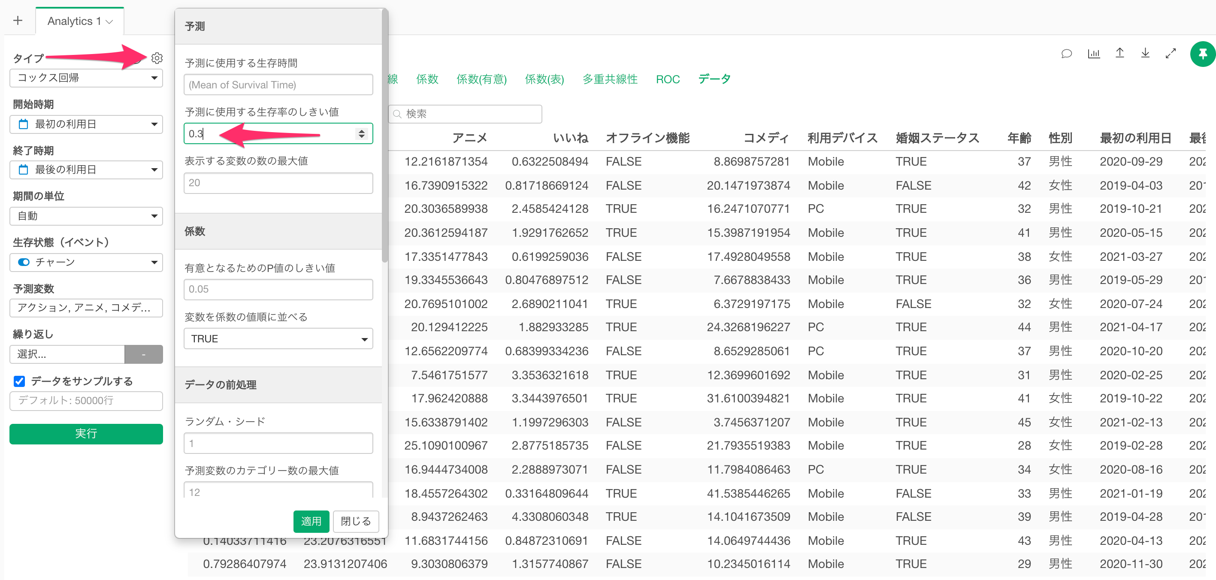
Task: Click the ランダム・シード input field
Action: click(278, 443)
